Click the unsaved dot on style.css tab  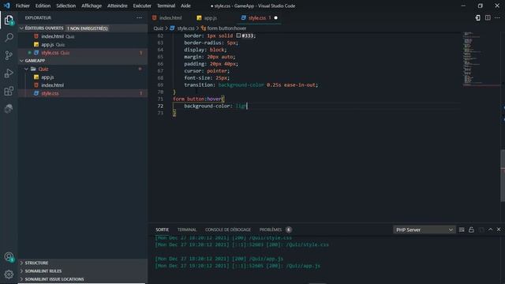(x=275, y=17)
